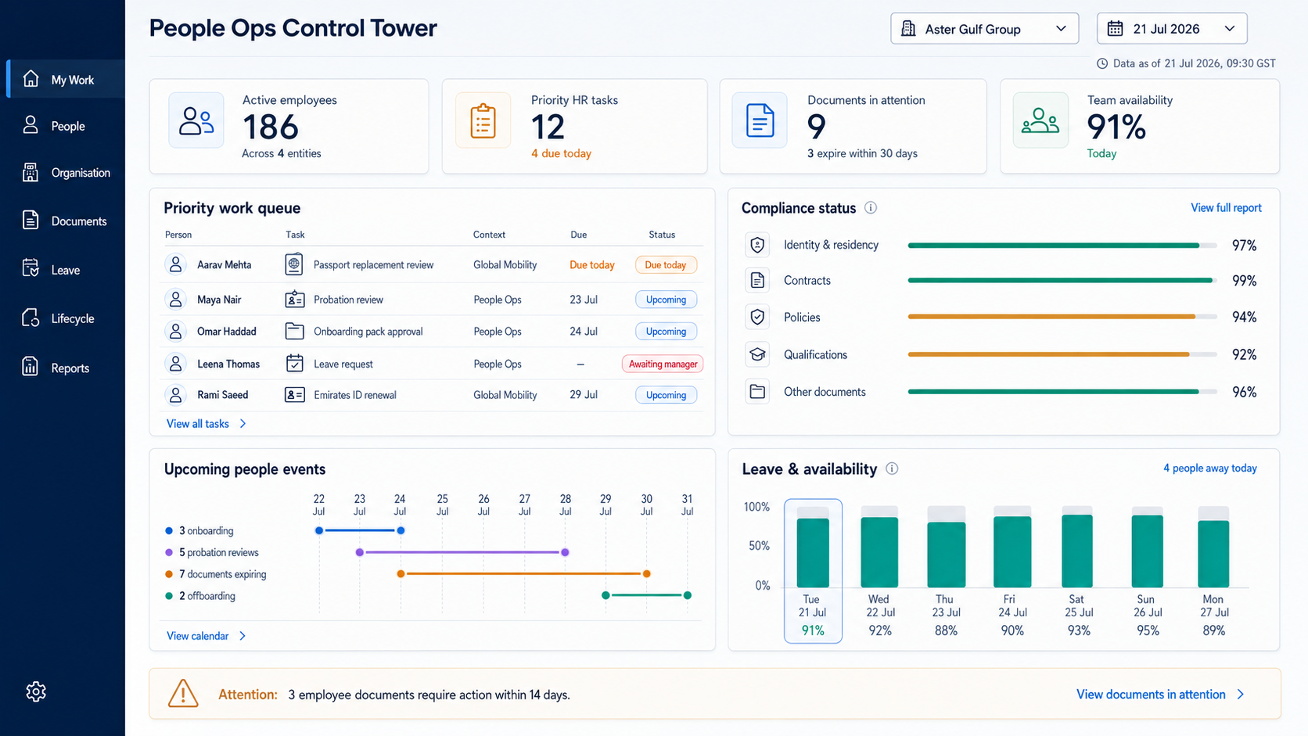1308x736 pixels.
Task: Open the Aster Gulf Group company dropdown
Action: (x=984, y=29)
